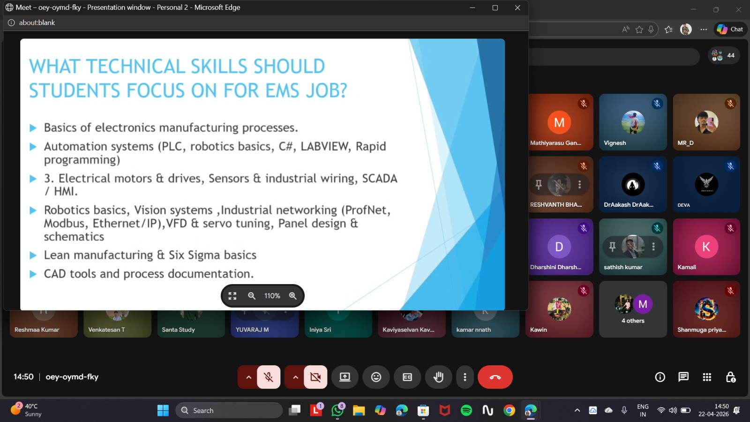
Task: Open more options three-dot menu in call bar
Action: click(465, 377)
